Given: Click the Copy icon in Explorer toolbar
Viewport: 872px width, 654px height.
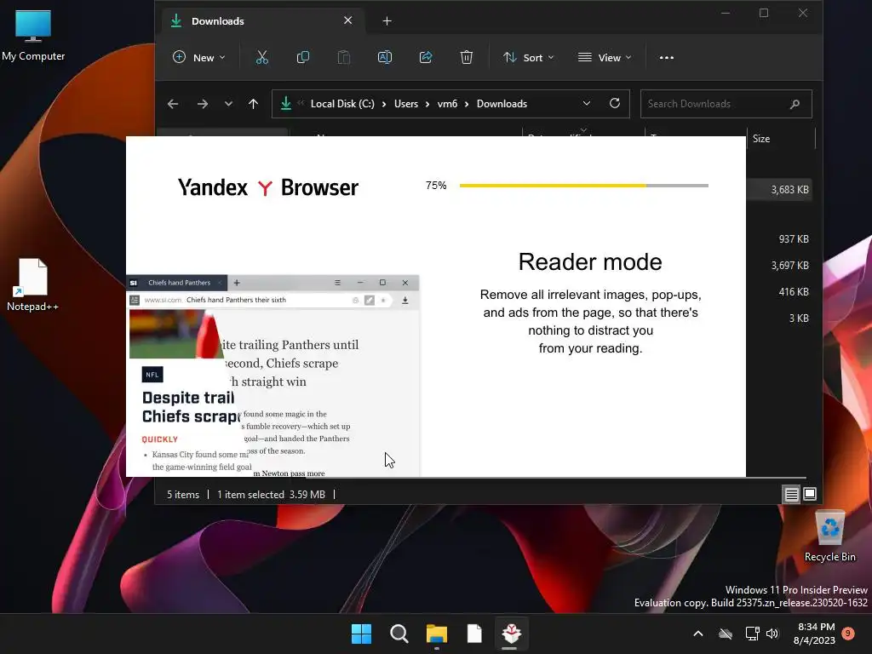Looking at the screenshot, I should 303,57.
